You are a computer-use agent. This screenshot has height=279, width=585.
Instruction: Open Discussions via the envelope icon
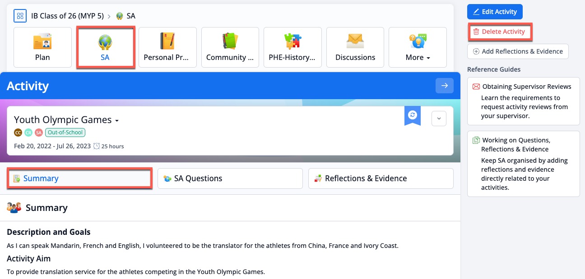point(355,41)
